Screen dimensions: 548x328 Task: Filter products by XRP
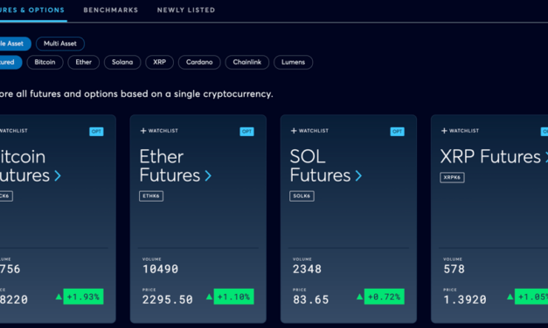coord(159,62)
